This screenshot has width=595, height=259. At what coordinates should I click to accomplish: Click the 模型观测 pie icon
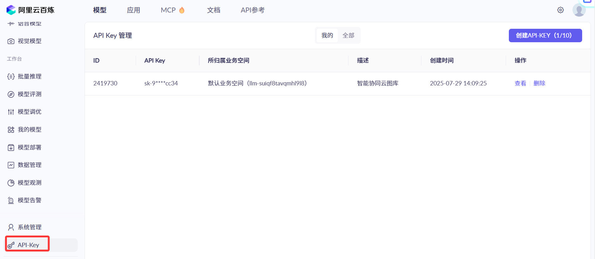[x=11, y=183]
